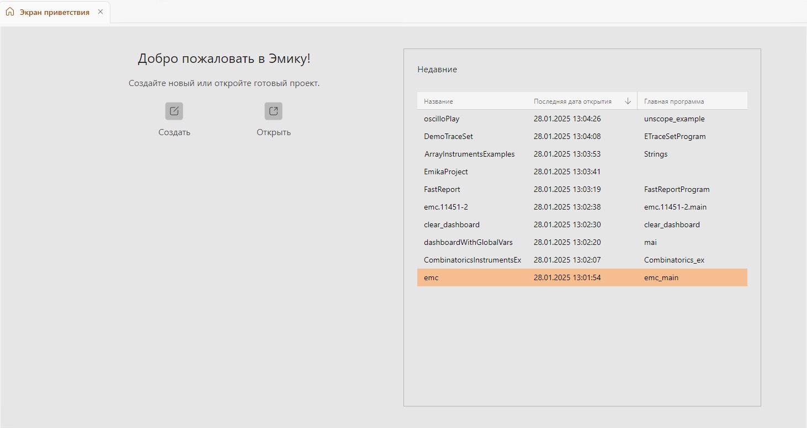This screenshot has height=428, width=807.
Task: Click the date 28.01.2025 13:02:30
Action: coord(567,224)
